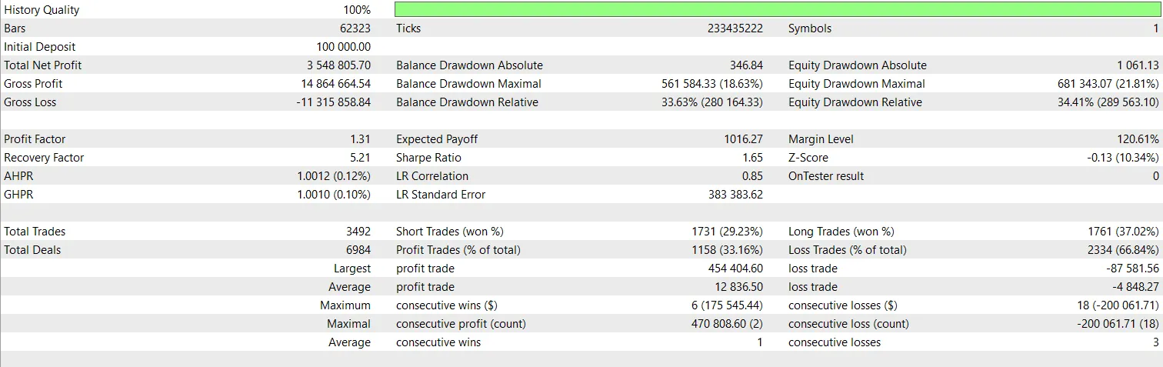This screenshot has height=367, width=1163.
Task: Select the Z-Score label
Action: click(x=808, y=158)
